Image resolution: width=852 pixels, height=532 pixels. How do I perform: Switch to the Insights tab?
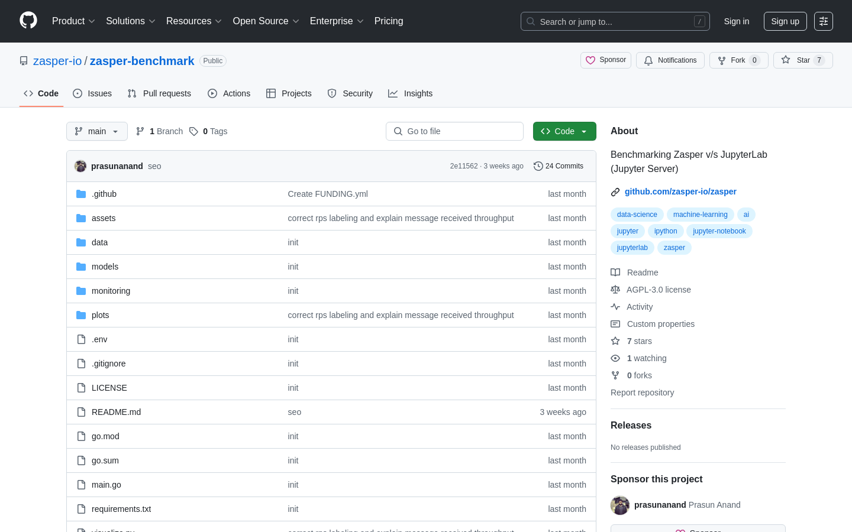410,93
